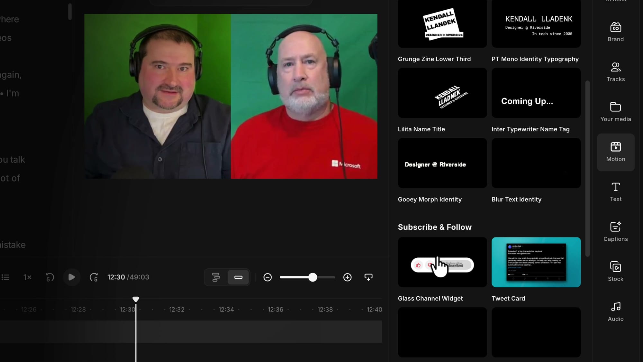The height and width of the screenshot is (362, 643).
Task: Select Glass Channel Widget template
Action: pos(442,262)
